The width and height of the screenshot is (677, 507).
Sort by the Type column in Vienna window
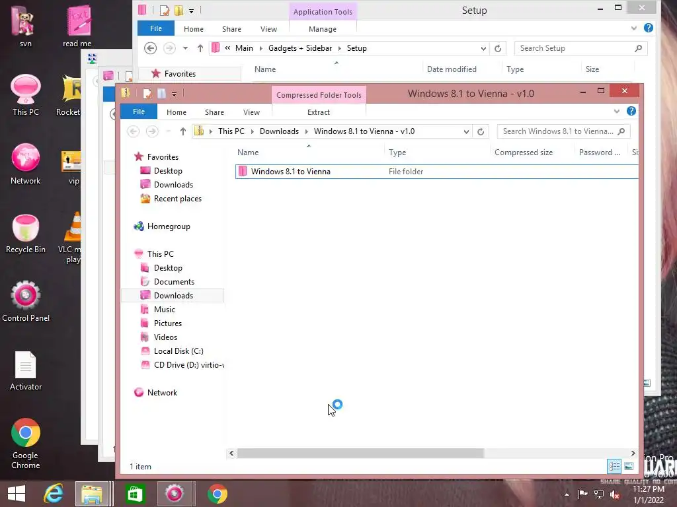pyautogui.click(x=397, y=152)
